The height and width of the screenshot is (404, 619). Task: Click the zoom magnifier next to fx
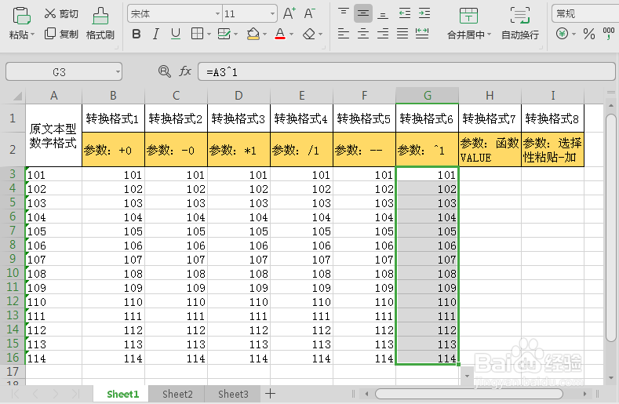[x=164, y=71]
